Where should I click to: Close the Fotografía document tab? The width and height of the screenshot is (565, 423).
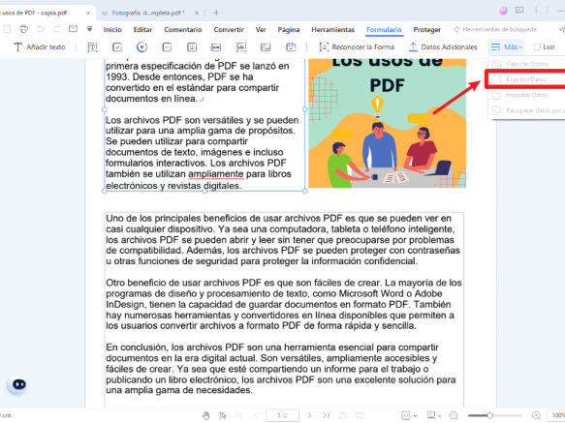[197, 13]
